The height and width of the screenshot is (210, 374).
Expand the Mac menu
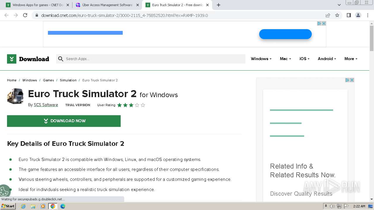coord(285,59)
